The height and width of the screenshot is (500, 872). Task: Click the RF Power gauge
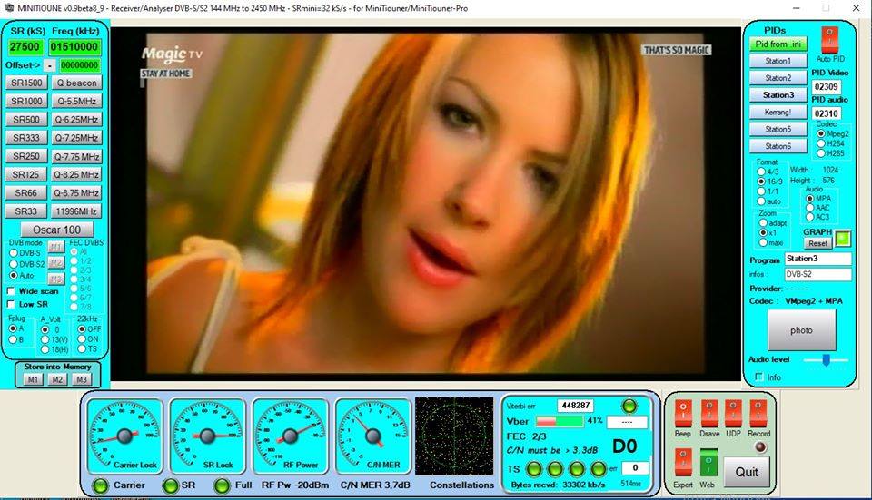[291, 436]
